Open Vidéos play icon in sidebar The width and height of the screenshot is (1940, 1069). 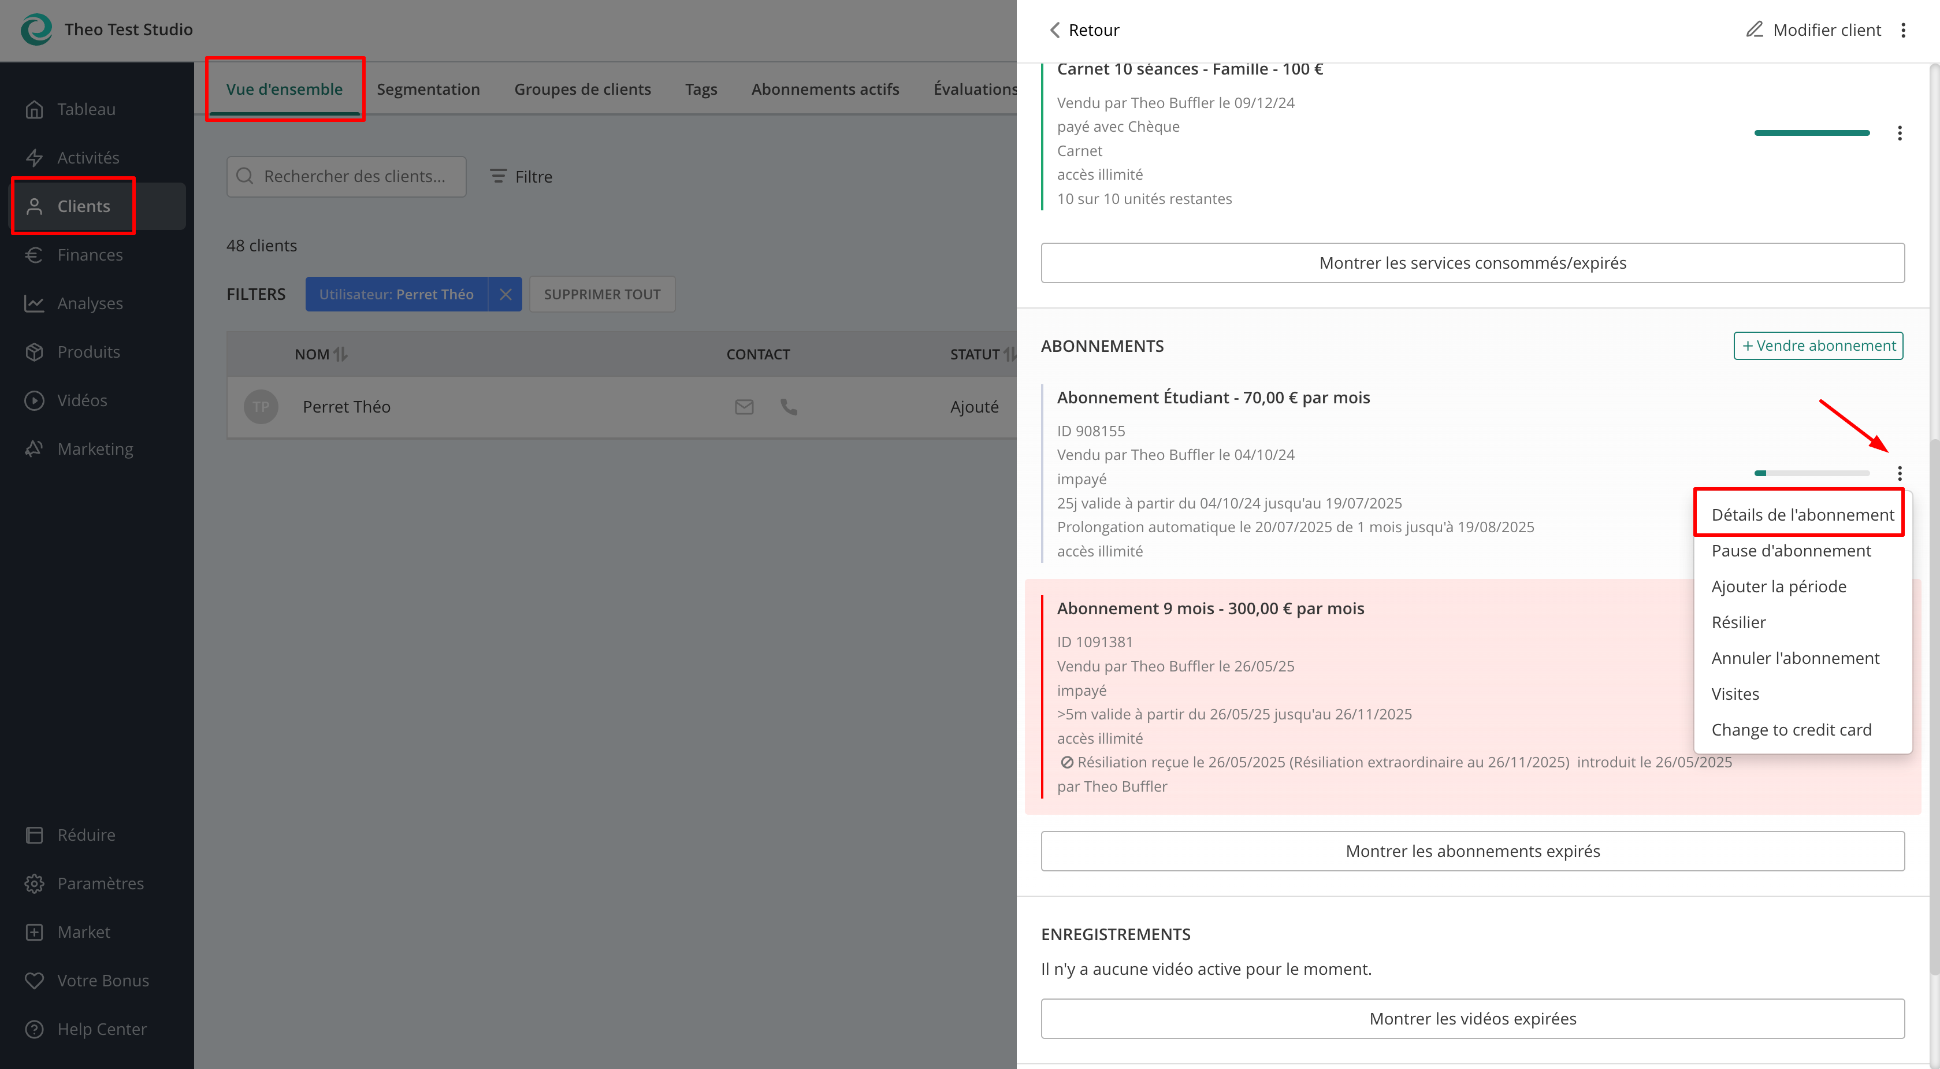click(34, 400)
